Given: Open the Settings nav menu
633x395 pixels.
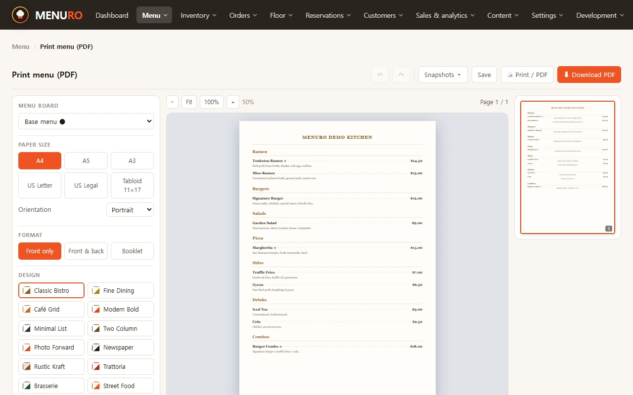Looking at the screenshot, I should click(547, 15).
